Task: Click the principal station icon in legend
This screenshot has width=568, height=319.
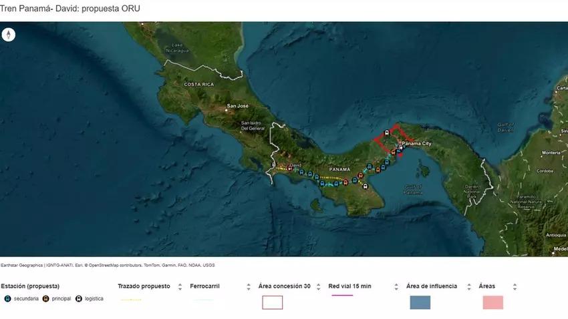Action: point(45,298)
